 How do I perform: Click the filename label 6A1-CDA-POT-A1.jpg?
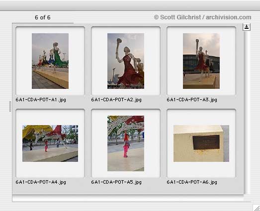coord(41,100)
